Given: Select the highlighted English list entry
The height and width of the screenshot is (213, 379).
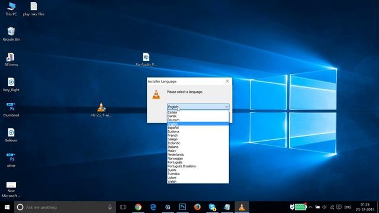Looking at the screenshot, I should (198, 124).
